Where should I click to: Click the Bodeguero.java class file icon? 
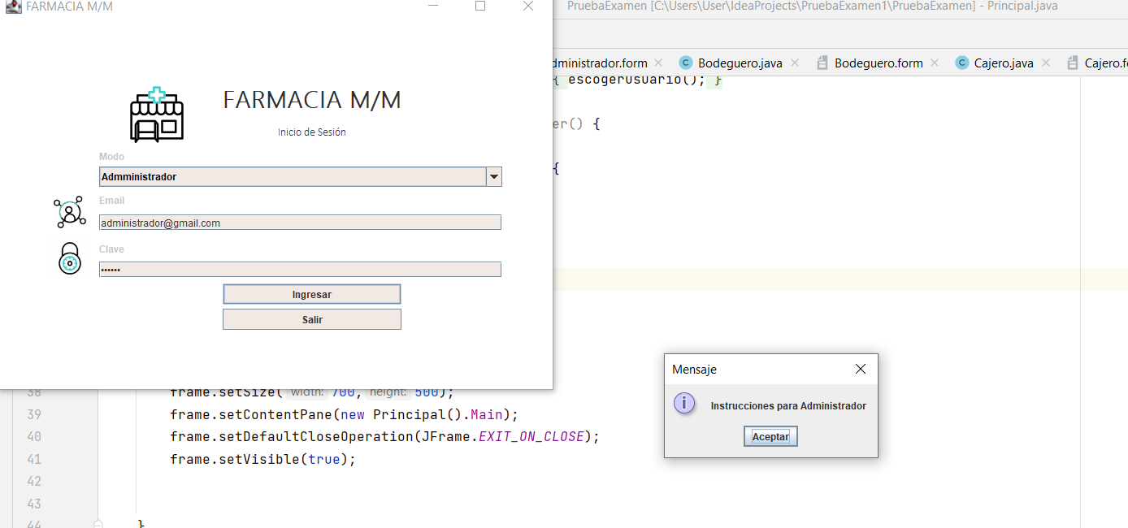685,63
